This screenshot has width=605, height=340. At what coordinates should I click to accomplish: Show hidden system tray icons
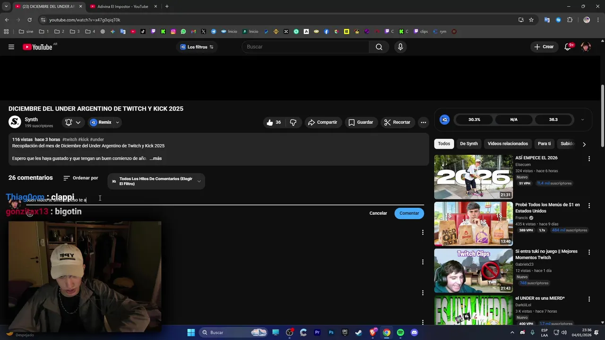512,332
